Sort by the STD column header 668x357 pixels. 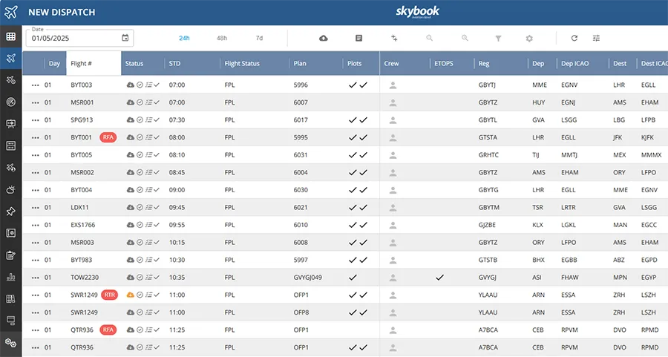pos(174,64)
